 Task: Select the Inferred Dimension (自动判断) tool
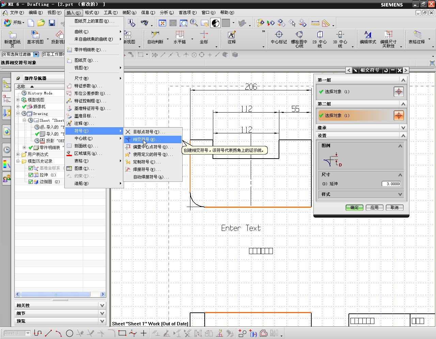coord(155,38)
